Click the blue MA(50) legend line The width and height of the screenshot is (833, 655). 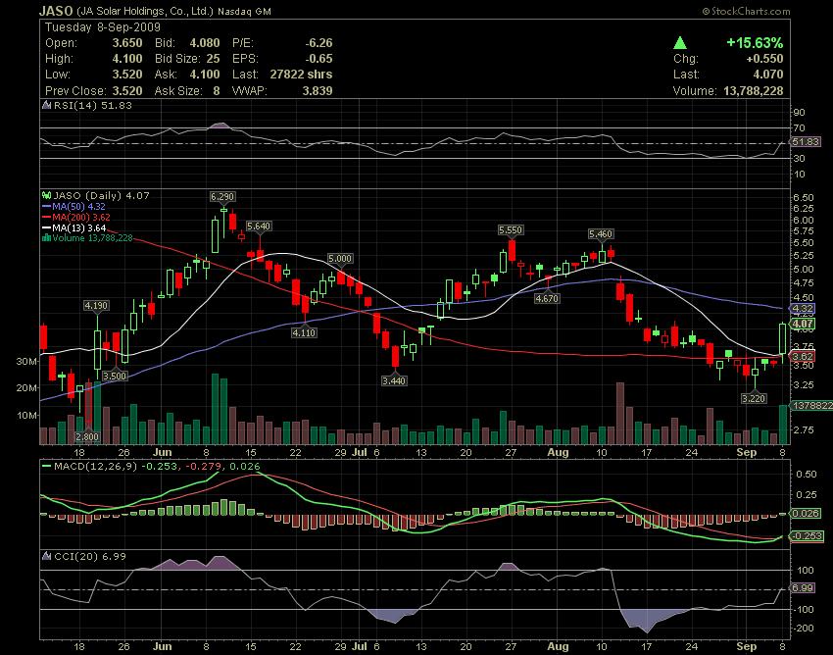[x=47, y=206]
